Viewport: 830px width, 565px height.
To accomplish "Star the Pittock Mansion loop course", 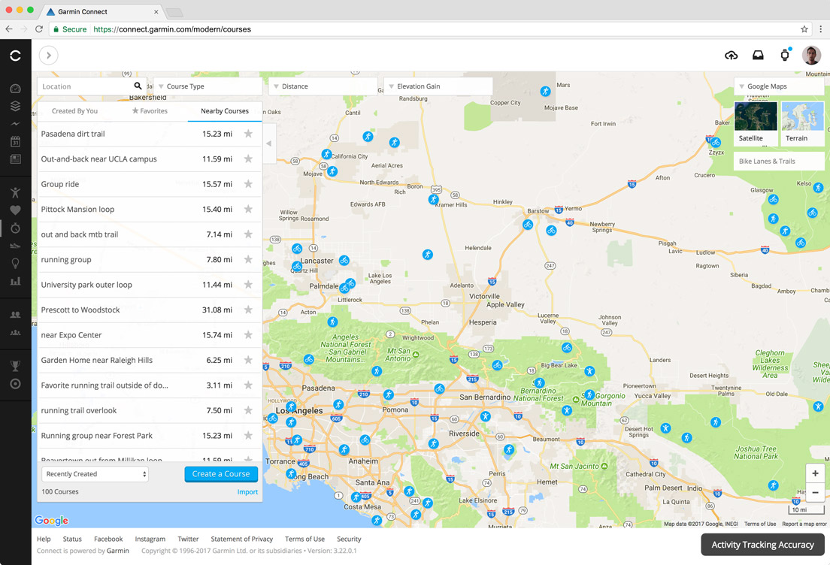I will point(248,209).
